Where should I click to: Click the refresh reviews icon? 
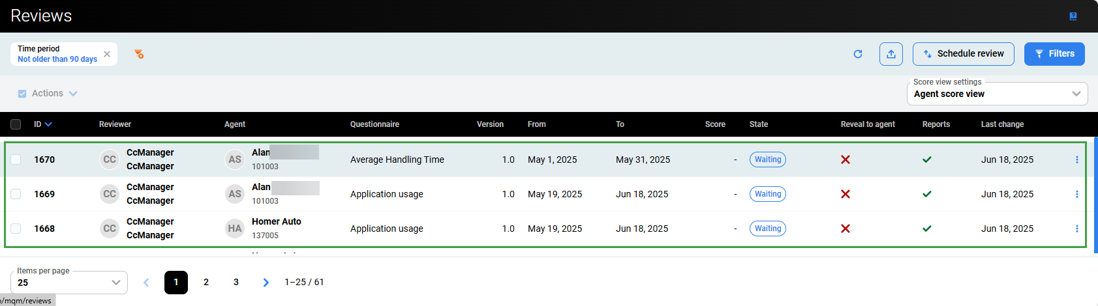[858, 54]
